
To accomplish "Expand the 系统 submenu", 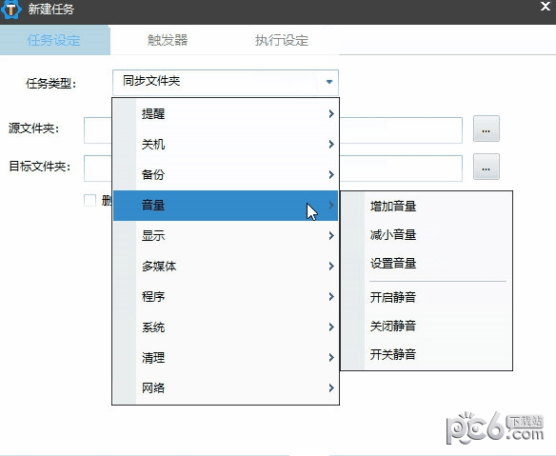I will coord(226,327).
